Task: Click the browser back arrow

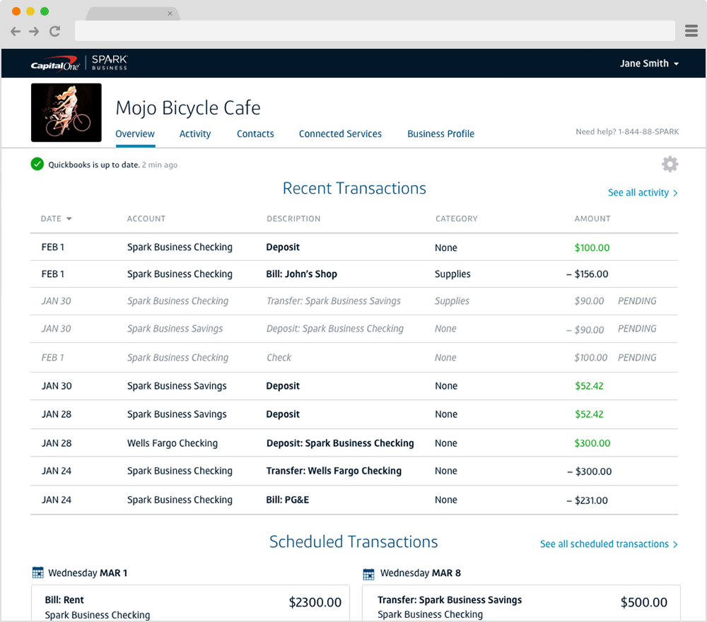Action: pos(16,31)
